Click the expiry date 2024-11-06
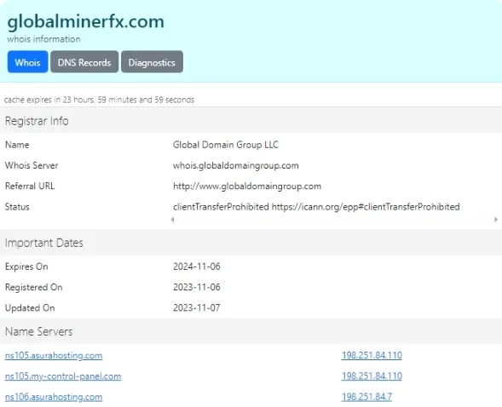This screenshot has height=407, width=502. [x=197, y=267]
